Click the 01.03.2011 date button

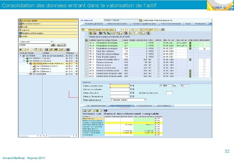click(x=147, y=30)
